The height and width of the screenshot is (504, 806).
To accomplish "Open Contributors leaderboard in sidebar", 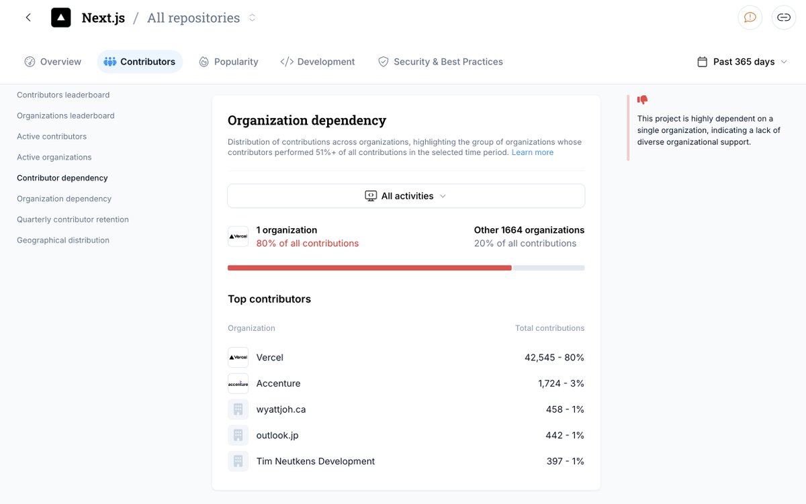I will tap(63, 95).
